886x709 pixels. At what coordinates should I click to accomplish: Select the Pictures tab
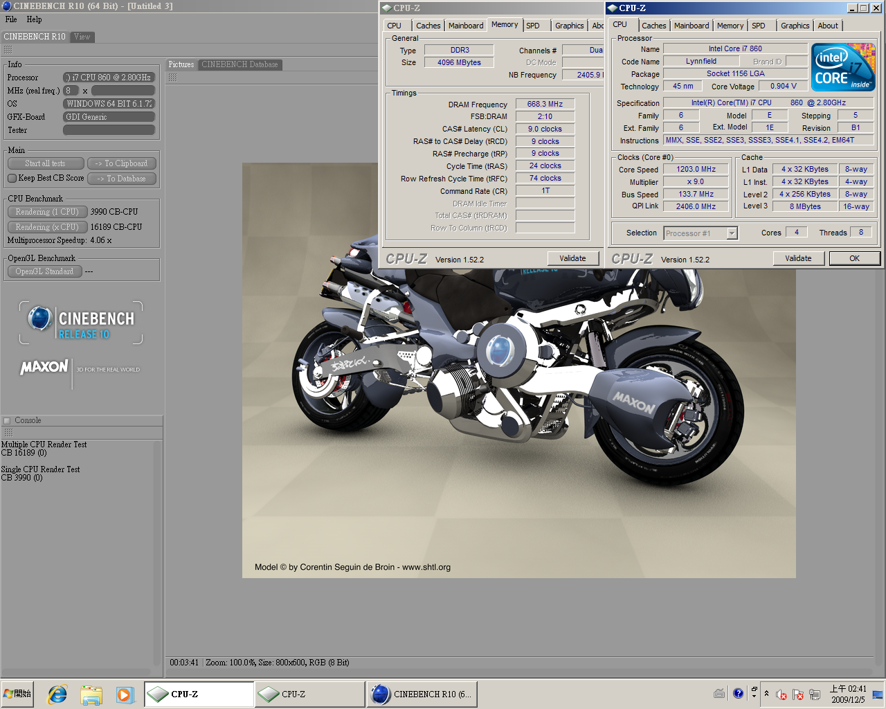[x=181, y=64]
